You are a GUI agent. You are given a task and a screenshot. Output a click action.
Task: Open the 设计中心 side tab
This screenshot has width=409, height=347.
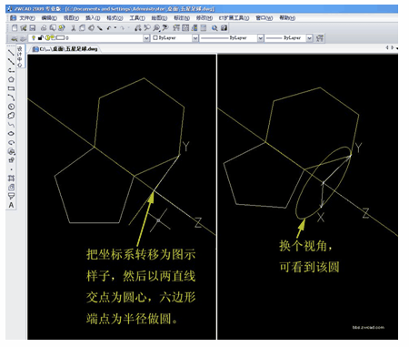click(x=20, y=56)
